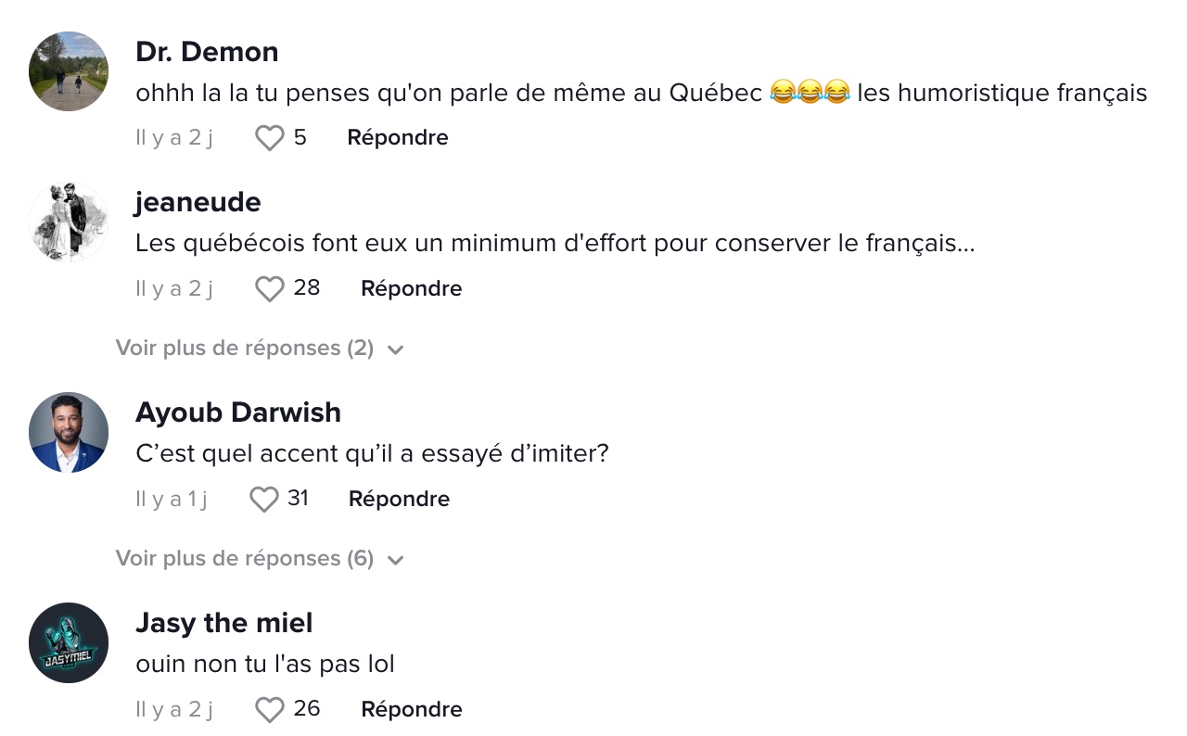
Task: Tap the heart on Ayoub Darwish's comment
Action: pos(264,500)
